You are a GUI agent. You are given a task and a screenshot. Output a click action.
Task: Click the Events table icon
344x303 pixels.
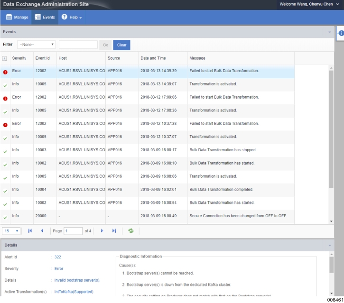(x=38, y=17)
